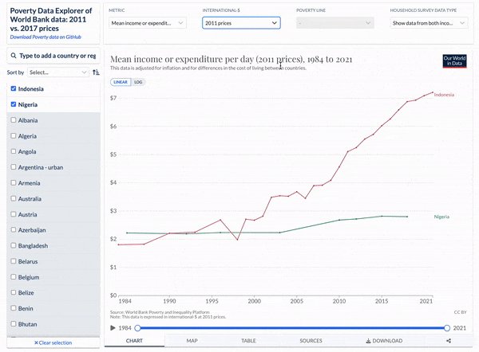Click the 1984 start handle of timeline

coord(137,328)
